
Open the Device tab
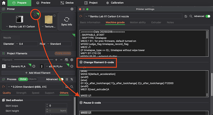tap(67, 3)
